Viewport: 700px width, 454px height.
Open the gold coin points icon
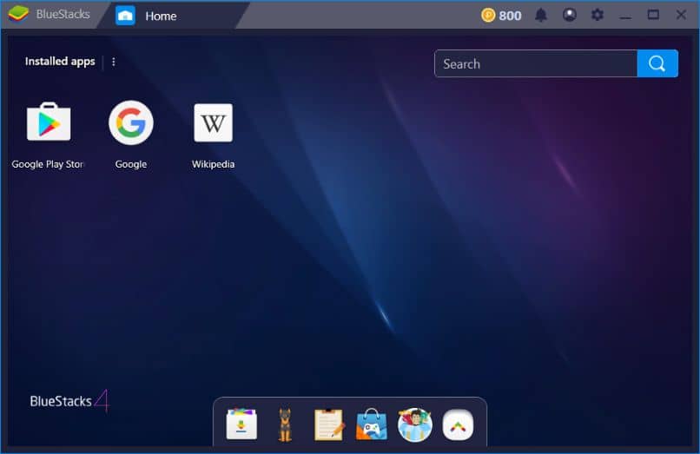[488, 15]
